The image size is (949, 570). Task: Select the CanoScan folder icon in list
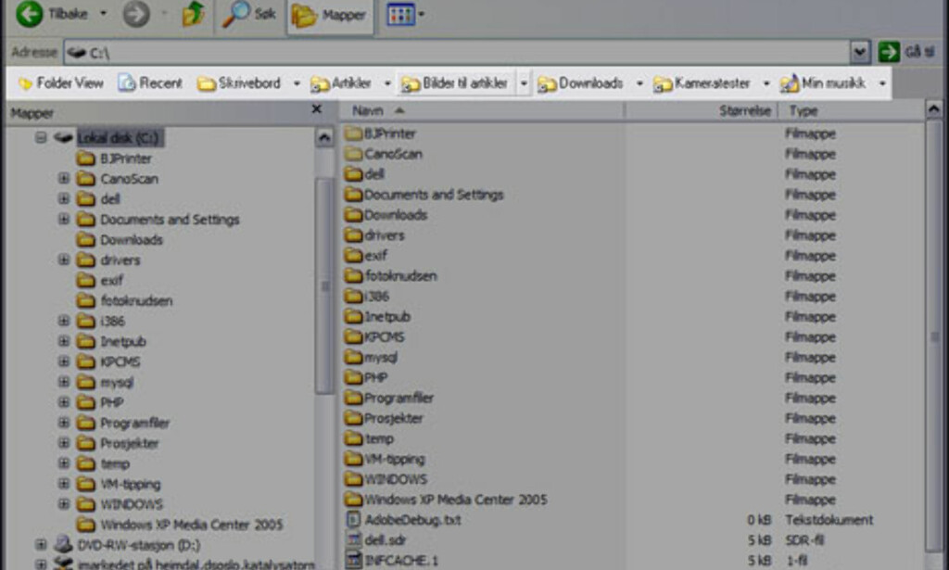[353, 154]
